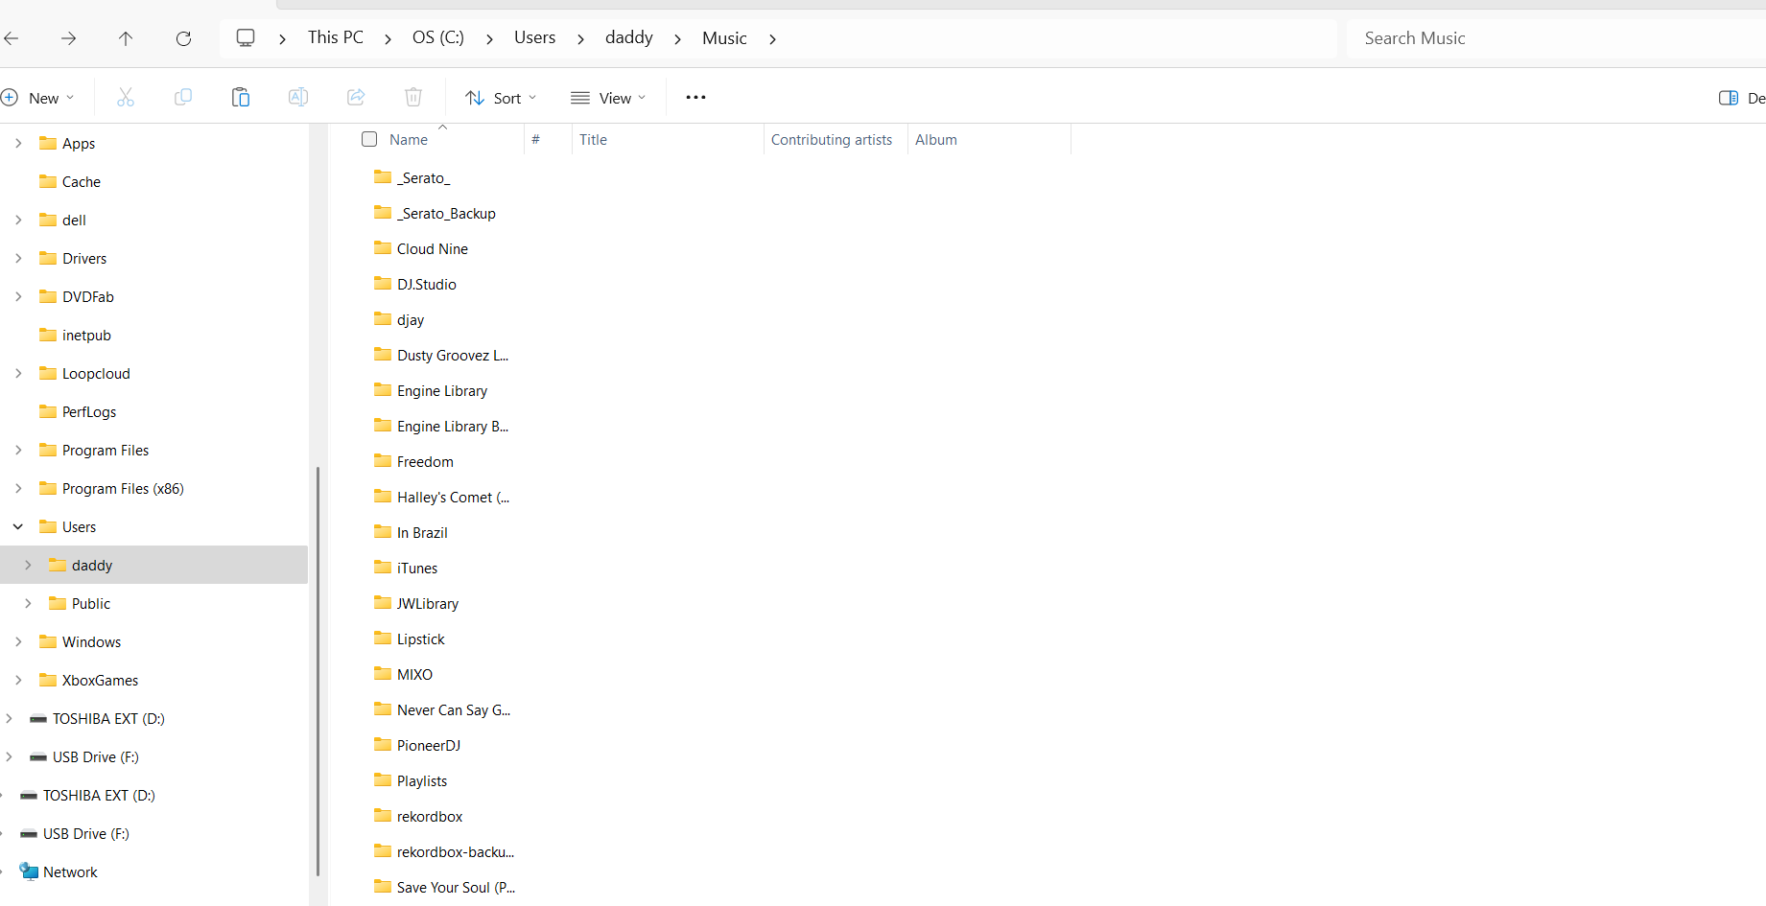This screenshot has width=1766, height=906.
Task: Open the Sort dropdown menu
Action: [501, 98]
